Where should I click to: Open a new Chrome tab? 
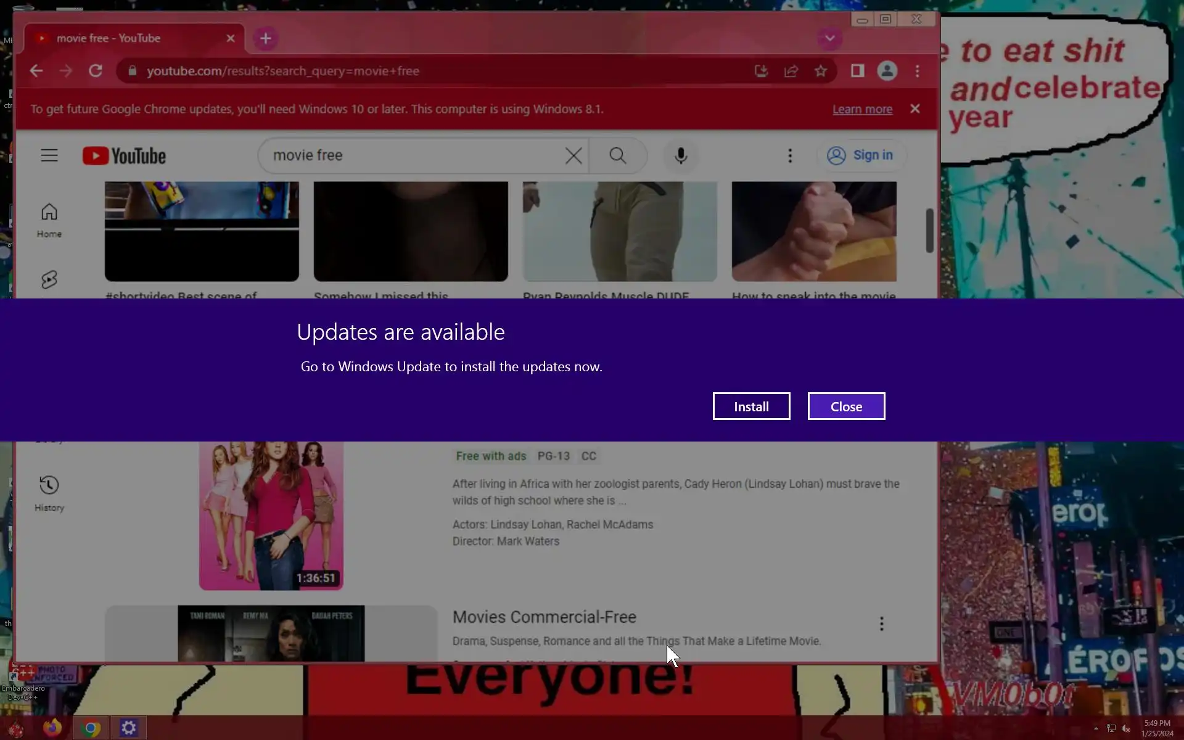coord(265,38)
